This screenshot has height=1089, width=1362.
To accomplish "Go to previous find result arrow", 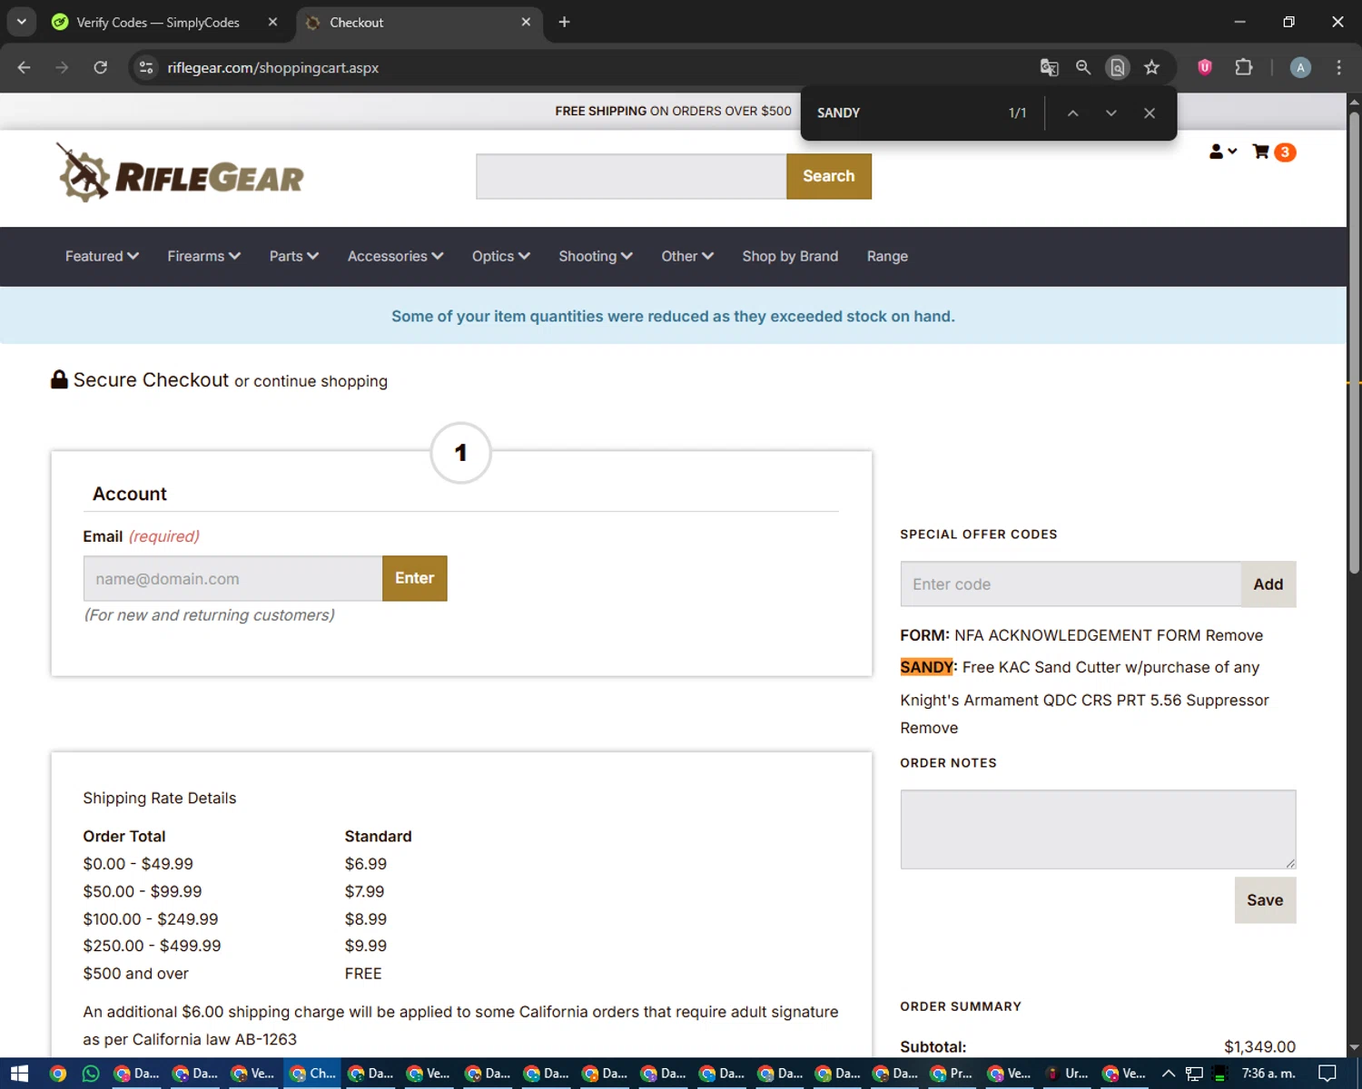I will pyautogui.click(x=1072, y=113).
